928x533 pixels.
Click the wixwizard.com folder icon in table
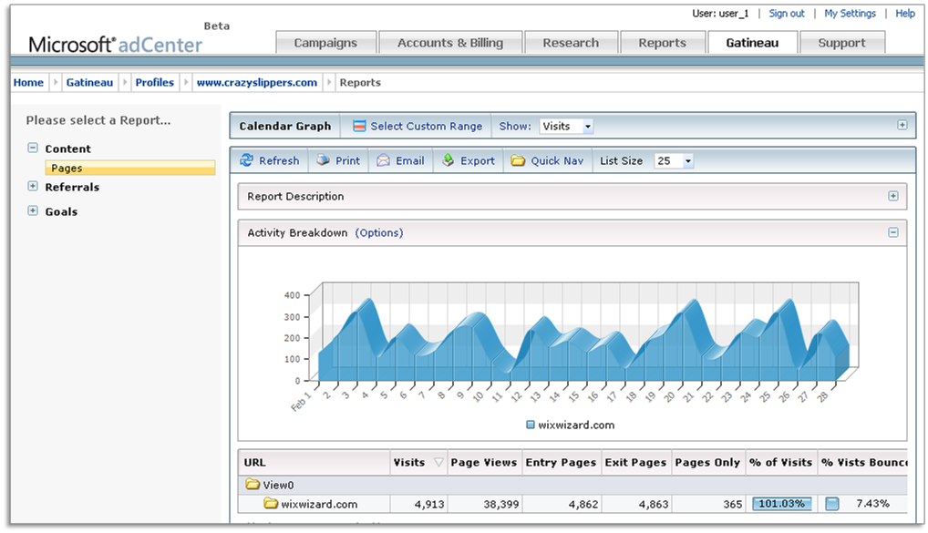(x=271, y=504)
